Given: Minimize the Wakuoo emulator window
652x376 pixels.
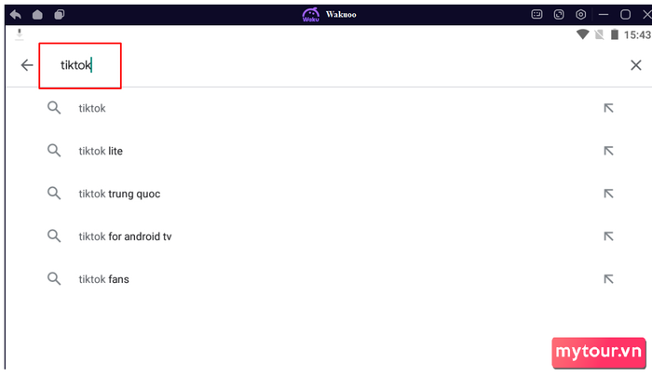Looking at the screenshot, I should 604,15.
